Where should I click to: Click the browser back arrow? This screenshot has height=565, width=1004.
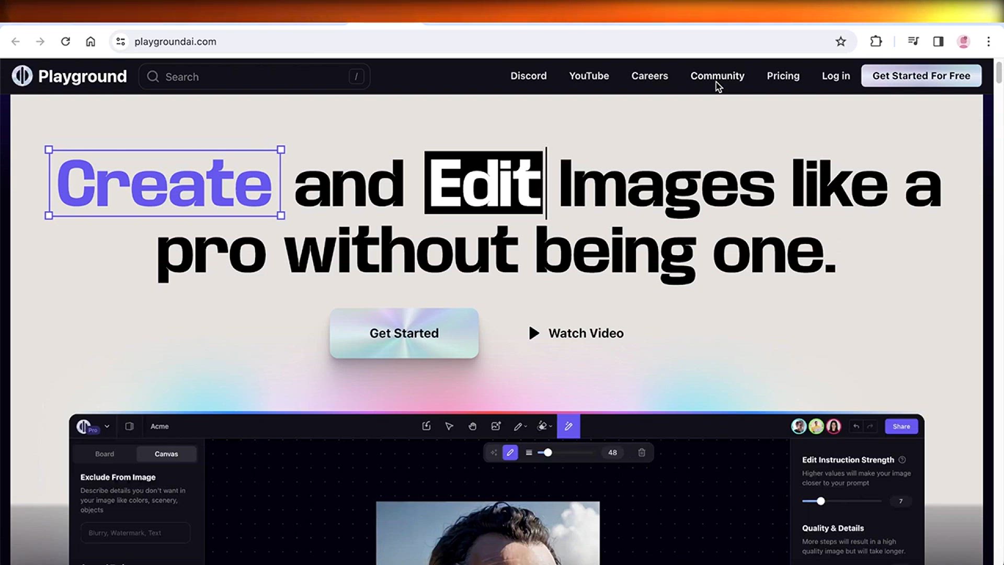coord(16,41)
